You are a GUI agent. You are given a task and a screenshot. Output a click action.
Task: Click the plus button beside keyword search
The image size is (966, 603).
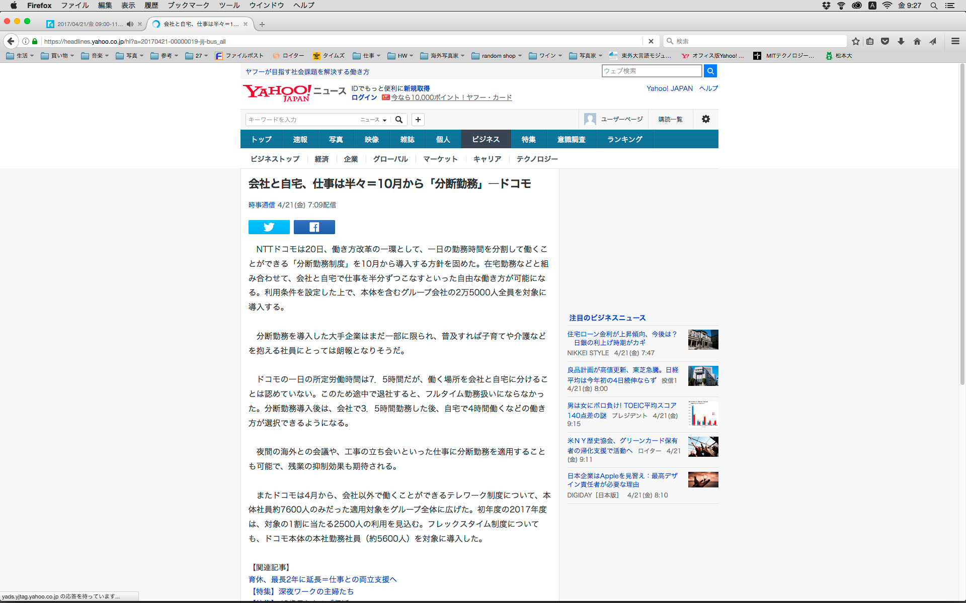418,120
